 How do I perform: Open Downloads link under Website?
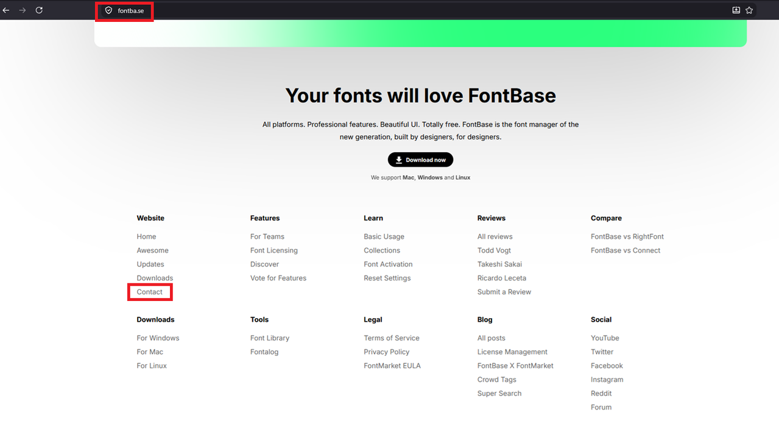coord(155,278)
